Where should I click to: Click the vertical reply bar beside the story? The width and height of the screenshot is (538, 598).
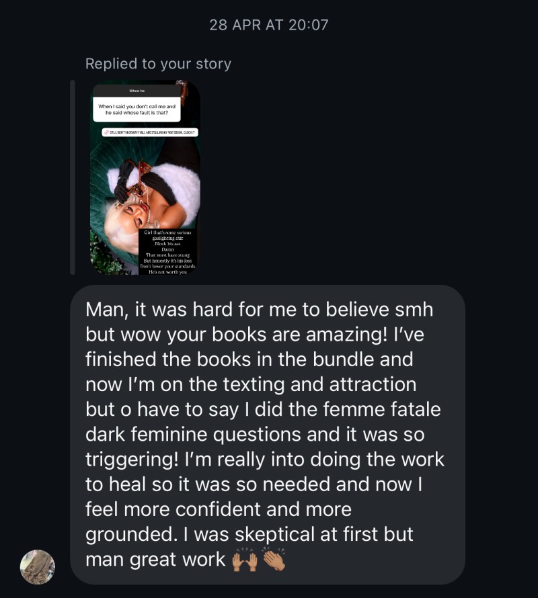pos(73,177)
